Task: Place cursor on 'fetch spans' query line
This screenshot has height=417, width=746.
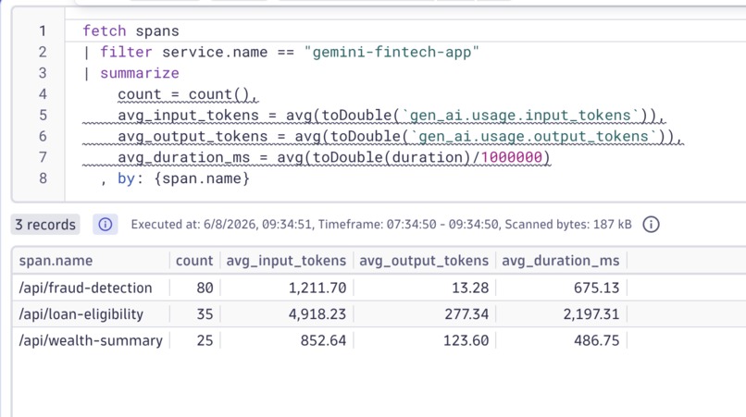Action: point(131,31)
